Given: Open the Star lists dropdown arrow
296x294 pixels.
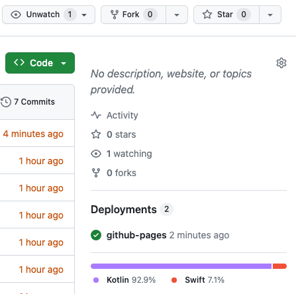Looking at the screenshot, I should click(x=270, y=15).
